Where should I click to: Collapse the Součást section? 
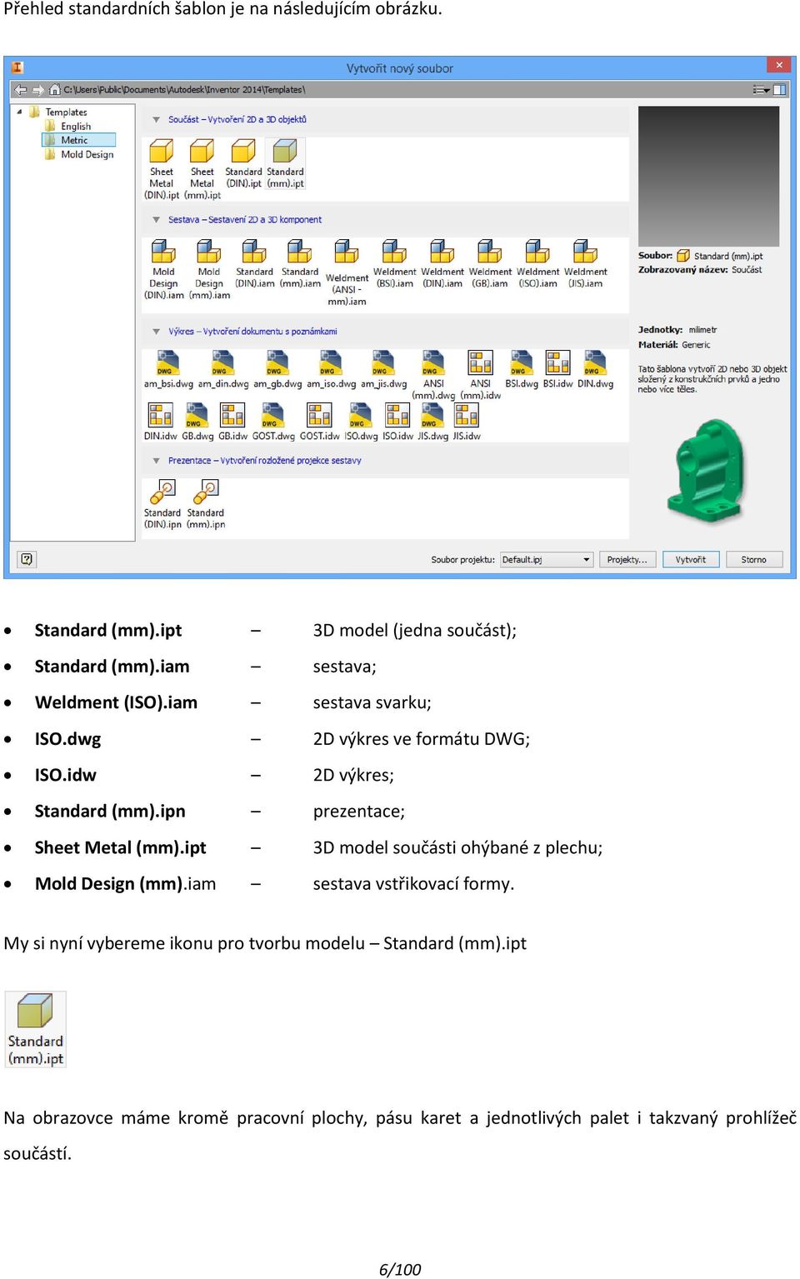tap(156, 120)
